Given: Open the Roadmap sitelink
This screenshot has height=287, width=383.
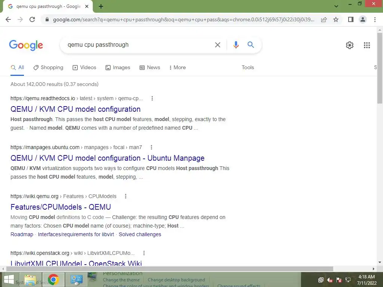Looking at the screenshot, I should coord(22,235).
